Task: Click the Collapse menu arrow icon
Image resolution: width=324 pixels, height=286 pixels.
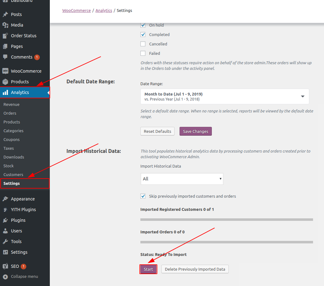Action: (x=5, y=277)
